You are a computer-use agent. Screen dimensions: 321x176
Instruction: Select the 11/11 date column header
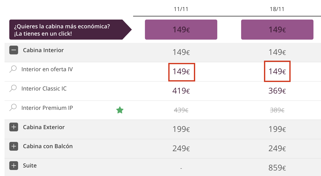(181, 9)
